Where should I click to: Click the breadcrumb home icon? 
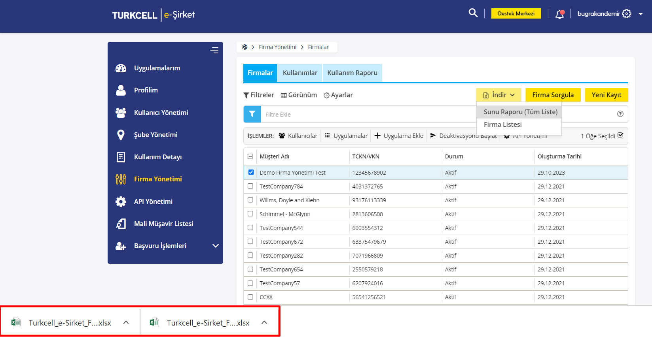[x=244, y=47]
